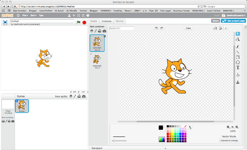Activate the eyedropper color picker
This screenshot has height=150, width=247.
pyautogui.click(x=190, y=127)
